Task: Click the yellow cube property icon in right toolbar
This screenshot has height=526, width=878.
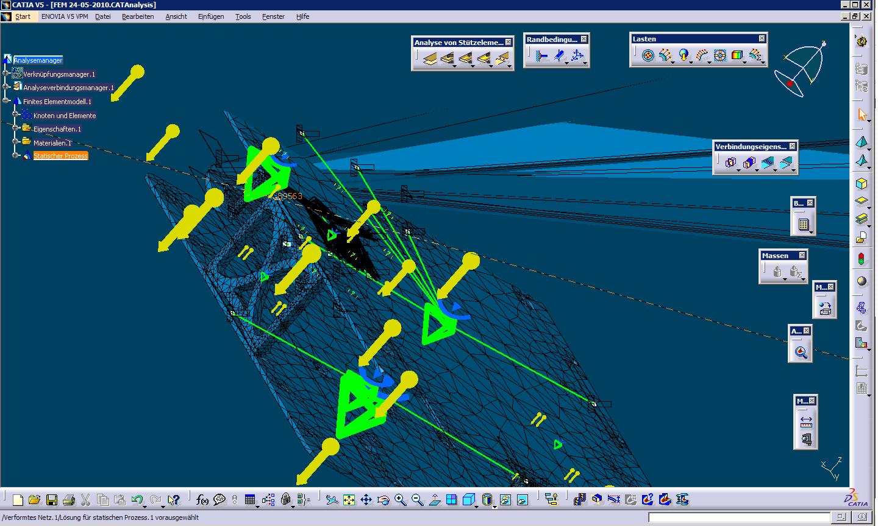Action: click(x=862, y=183)
